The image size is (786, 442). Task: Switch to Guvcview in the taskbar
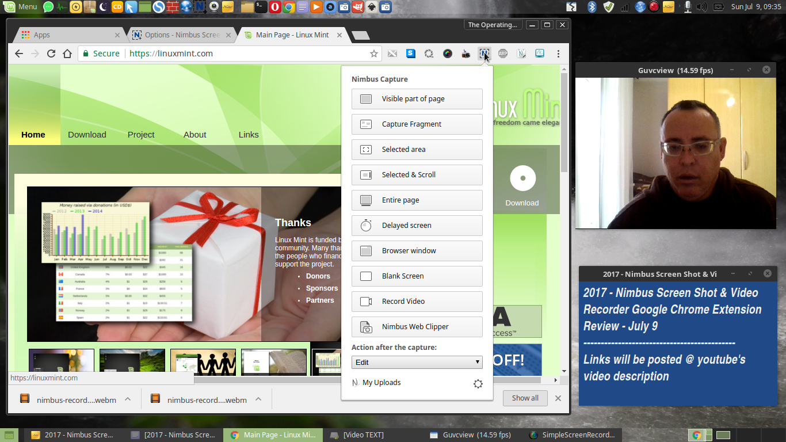click(x=471, y=435)
